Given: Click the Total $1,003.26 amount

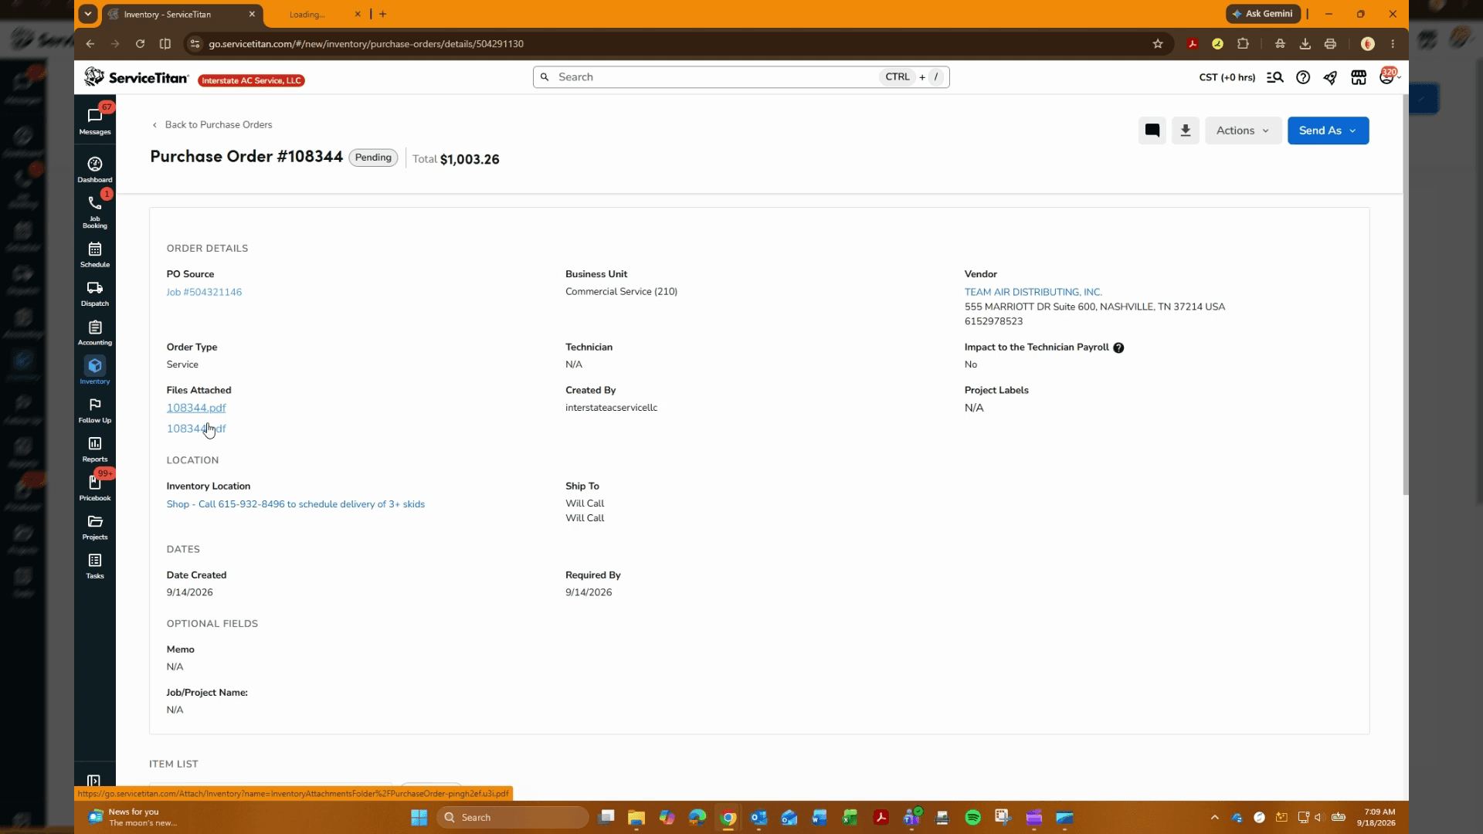Looking at the screenshot, I should (x=469, y=159).
